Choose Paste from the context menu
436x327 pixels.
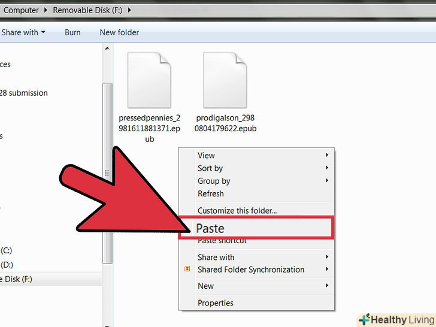pos(210,229)
